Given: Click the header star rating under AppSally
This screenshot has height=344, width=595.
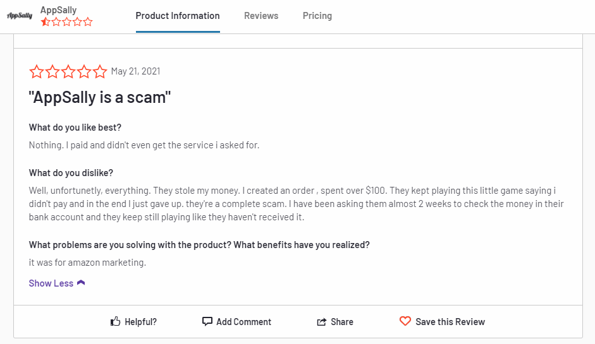Looking at the screenshot, I should click(x=67, y=21).
